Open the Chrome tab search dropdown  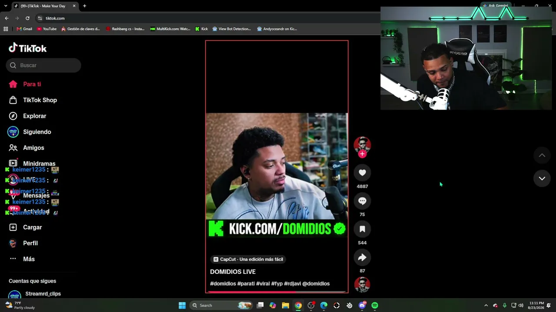pos(6,6)
